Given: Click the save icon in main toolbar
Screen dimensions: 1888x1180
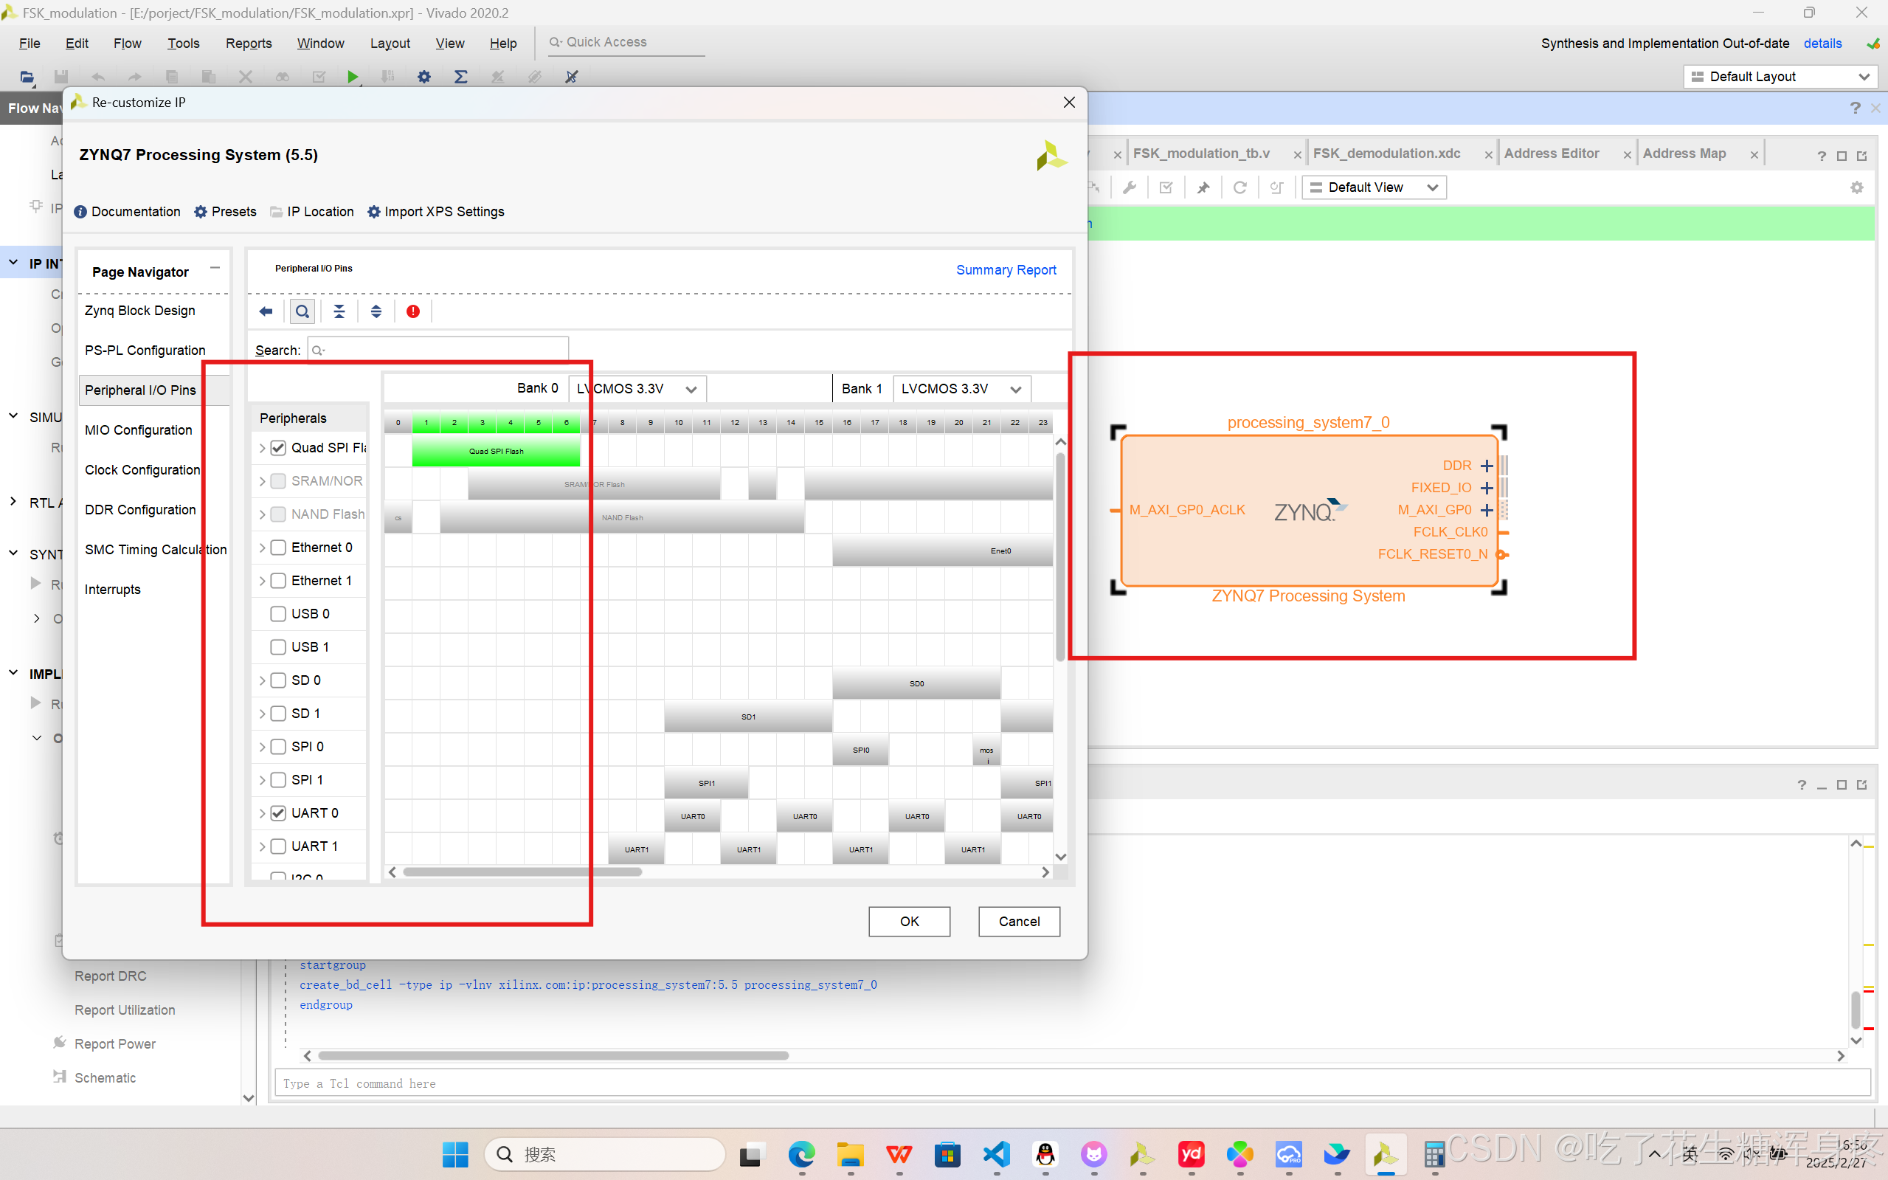Looking at the screenshot, I should coord(60,77).
